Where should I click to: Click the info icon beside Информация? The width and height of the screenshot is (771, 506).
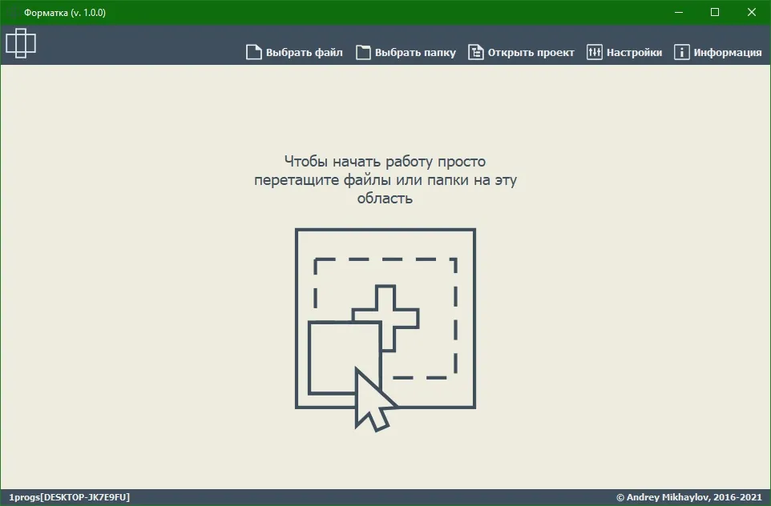(681, 52)
